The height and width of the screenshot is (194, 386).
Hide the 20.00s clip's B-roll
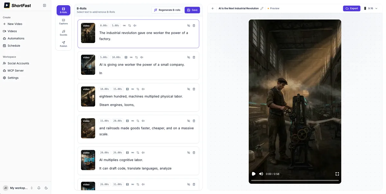click(188, 153)
